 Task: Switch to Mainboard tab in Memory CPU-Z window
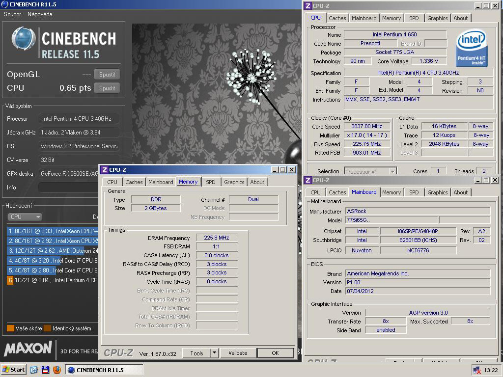click(161, 182)
